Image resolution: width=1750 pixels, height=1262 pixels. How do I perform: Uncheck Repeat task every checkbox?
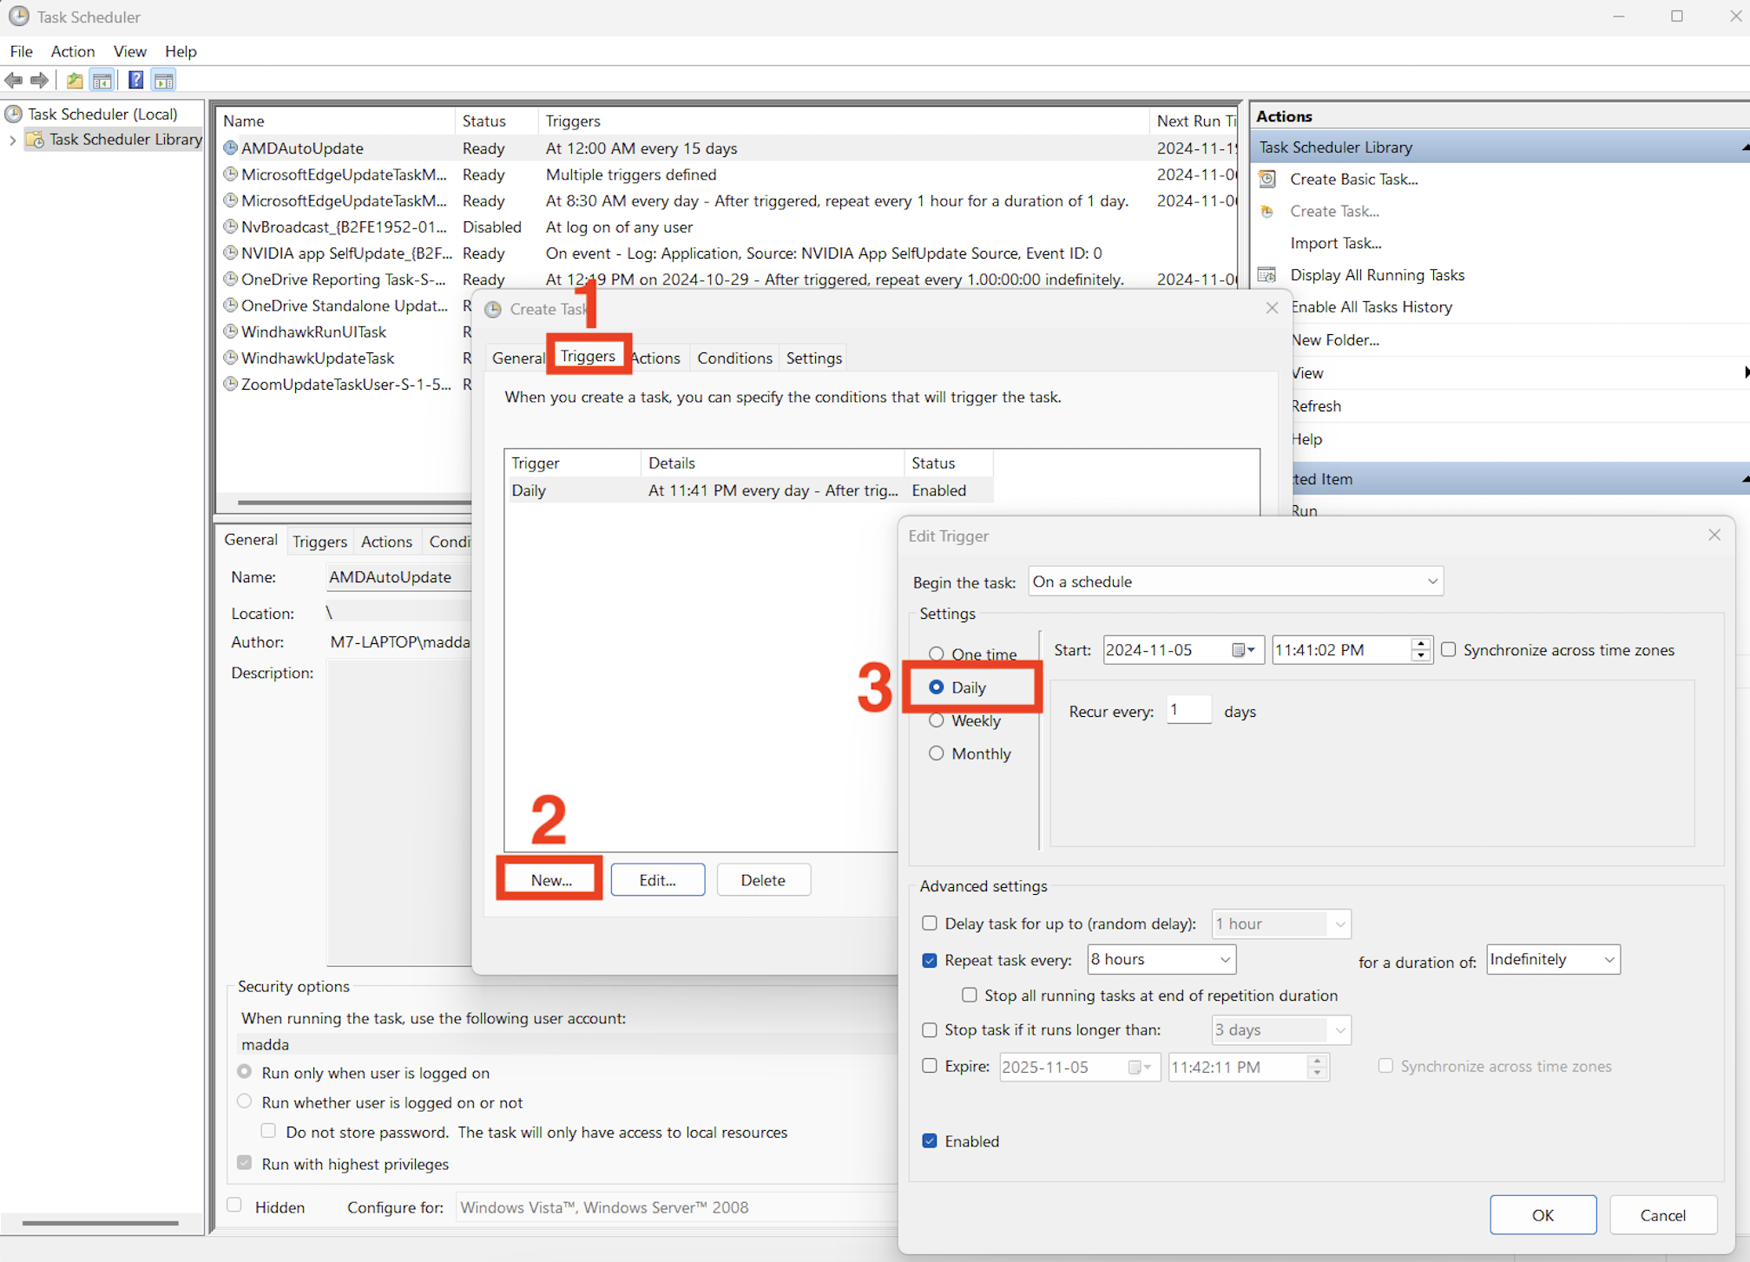pos(930,960)
